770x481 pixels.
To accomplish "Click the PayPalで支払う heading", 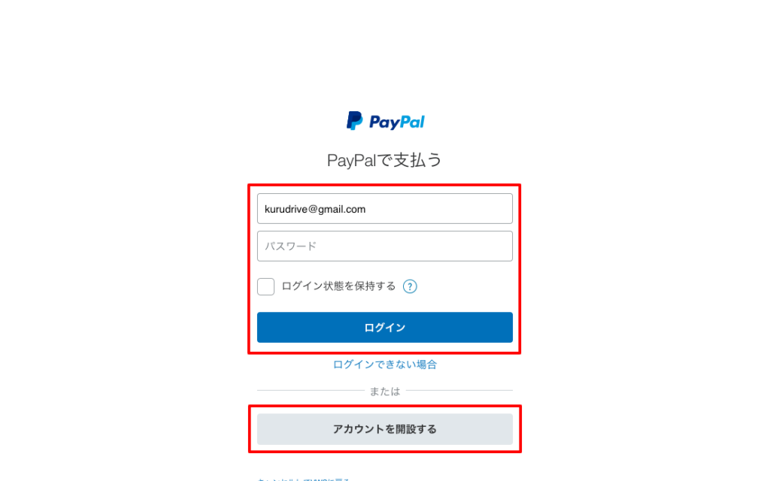I will (x=384, y=160).
